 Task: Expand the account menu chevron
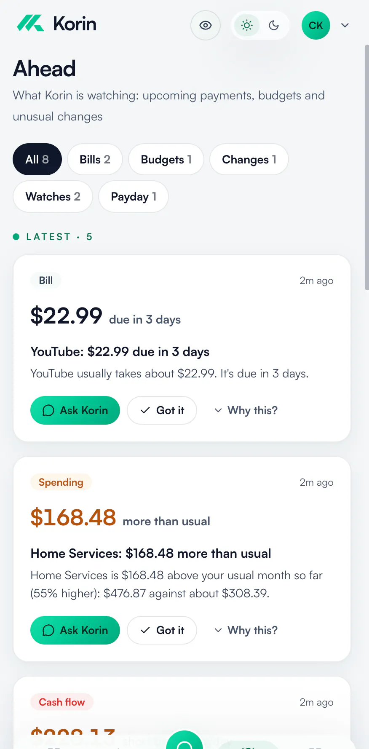pos(345,25)
